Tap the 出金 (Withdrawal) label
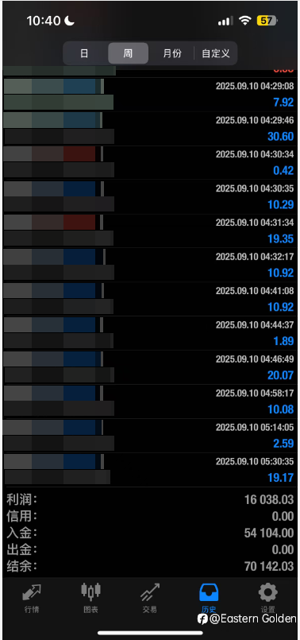Viewport: 300px width, 640px height. pyautogui.click(x=21, y=550)
